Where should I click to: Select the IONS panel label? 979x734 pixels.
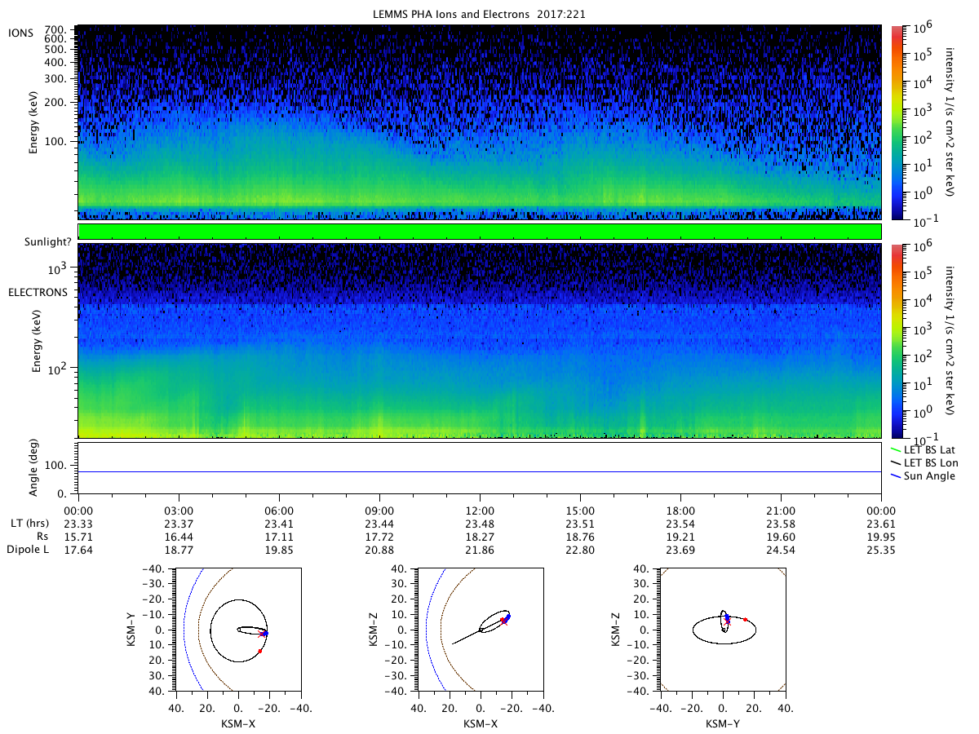click(20, 33)
